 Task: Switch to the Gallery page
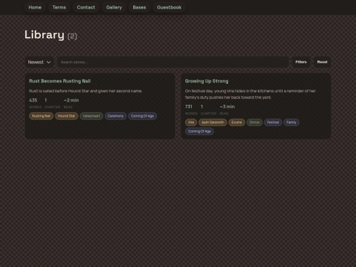(x=114, y=7)
